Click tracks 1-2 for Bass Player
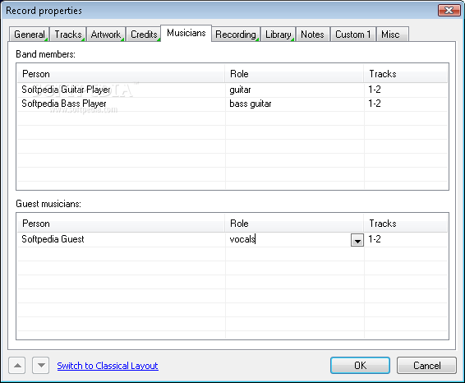The width and height of the screenshot is (465, 383). coord(406,104)
